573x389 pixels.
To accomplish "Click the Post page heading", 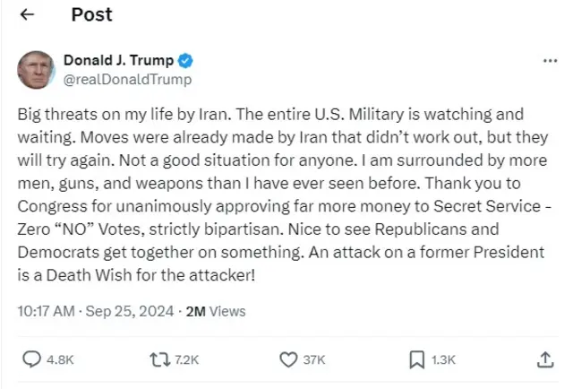I will [92, 16].
